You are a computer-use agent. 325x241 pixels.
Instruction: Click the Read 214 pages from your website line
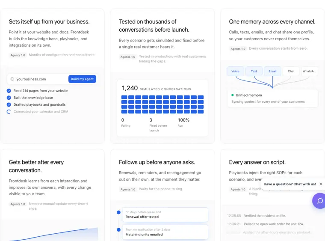pos(41,91)
